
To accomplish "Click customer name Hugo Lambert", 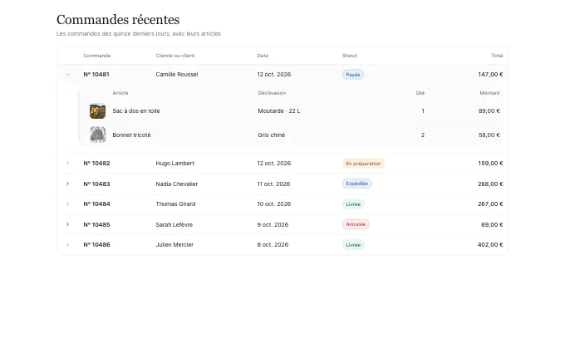I will [x=174, y=163].
